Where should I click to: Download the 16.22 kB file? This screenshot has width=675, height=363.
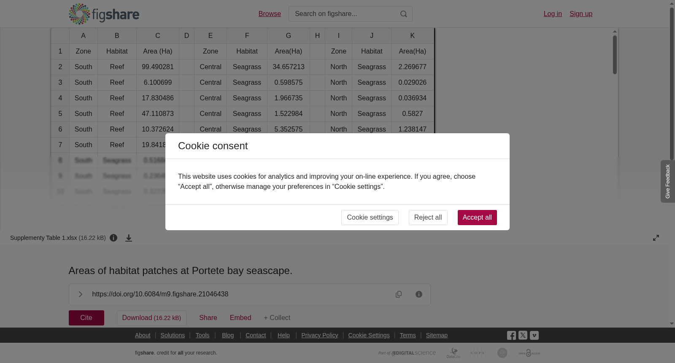(x=151, y=318)
